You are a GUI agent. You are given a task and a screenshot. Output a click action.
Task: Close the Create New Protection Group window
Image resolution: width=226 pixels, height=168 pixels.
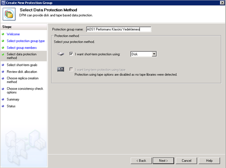click(222, 3)
